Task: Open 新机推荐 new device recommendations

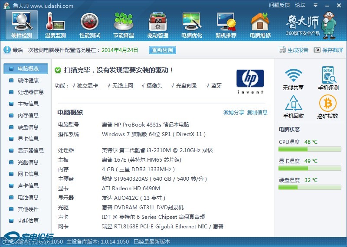Action: pos(226,25)
